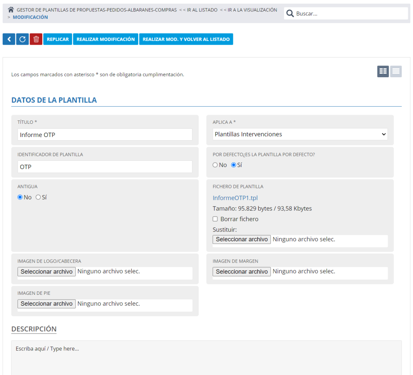Image resolution: width=413 pixels, height=375 pixels.
Task: Check the 'Borrar fichero' checkbox
Action: 215,219
